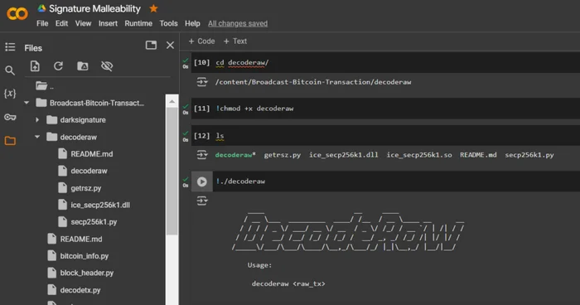
Task: Select README.md inside the decoderaw folder
Action: tap(92, 154)
